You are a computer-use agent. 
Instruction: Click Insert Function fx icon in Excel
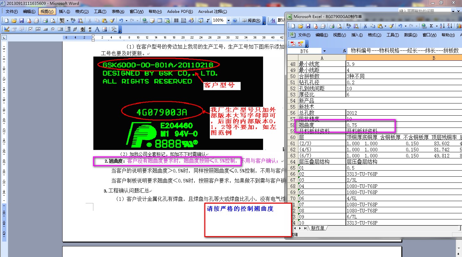tap(345, 51)
